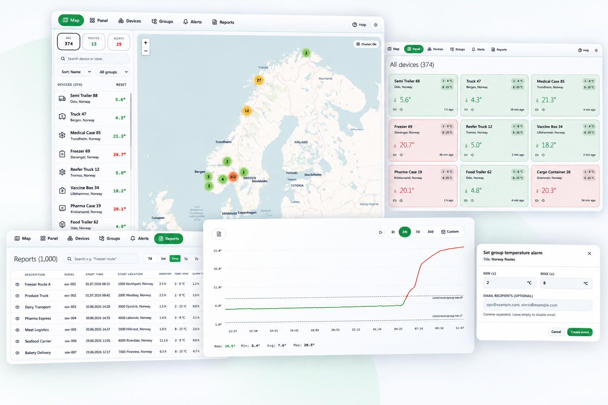The width and height of the screenshot is (608, 405).
Task: Select the 6t chart range
Action: pyautogui.click(x=393, y=232)
